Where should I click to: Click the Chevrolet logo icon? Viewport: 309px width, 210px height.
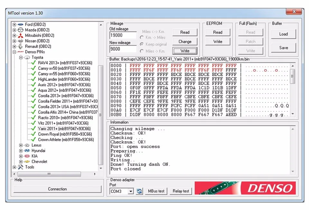[27, 162]
